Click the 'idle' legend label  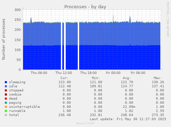13,86
